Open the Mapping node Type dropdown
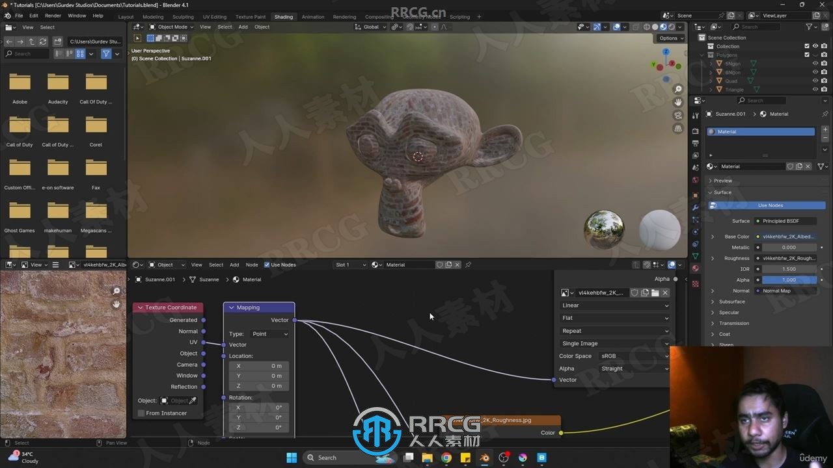 tap(269, 334)
